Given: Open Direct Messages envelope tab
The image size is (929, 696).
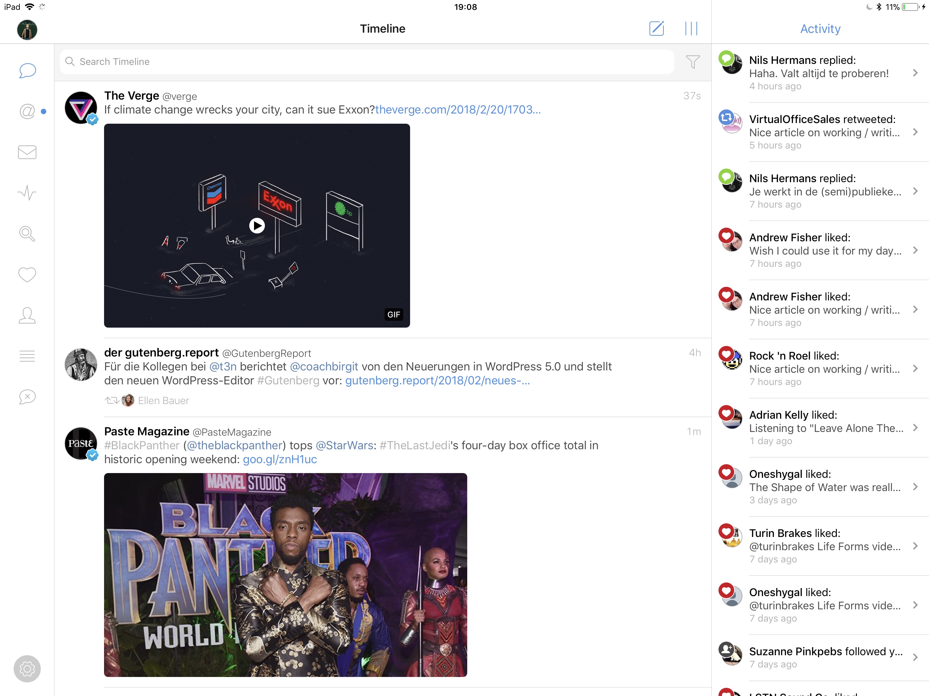Looking at the screenshot, I should [27, 152].
